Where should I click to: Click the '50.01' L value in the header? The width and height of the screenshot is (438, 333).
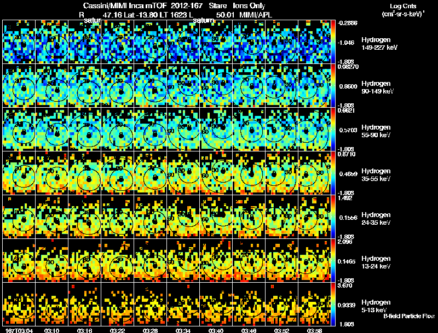225,15
